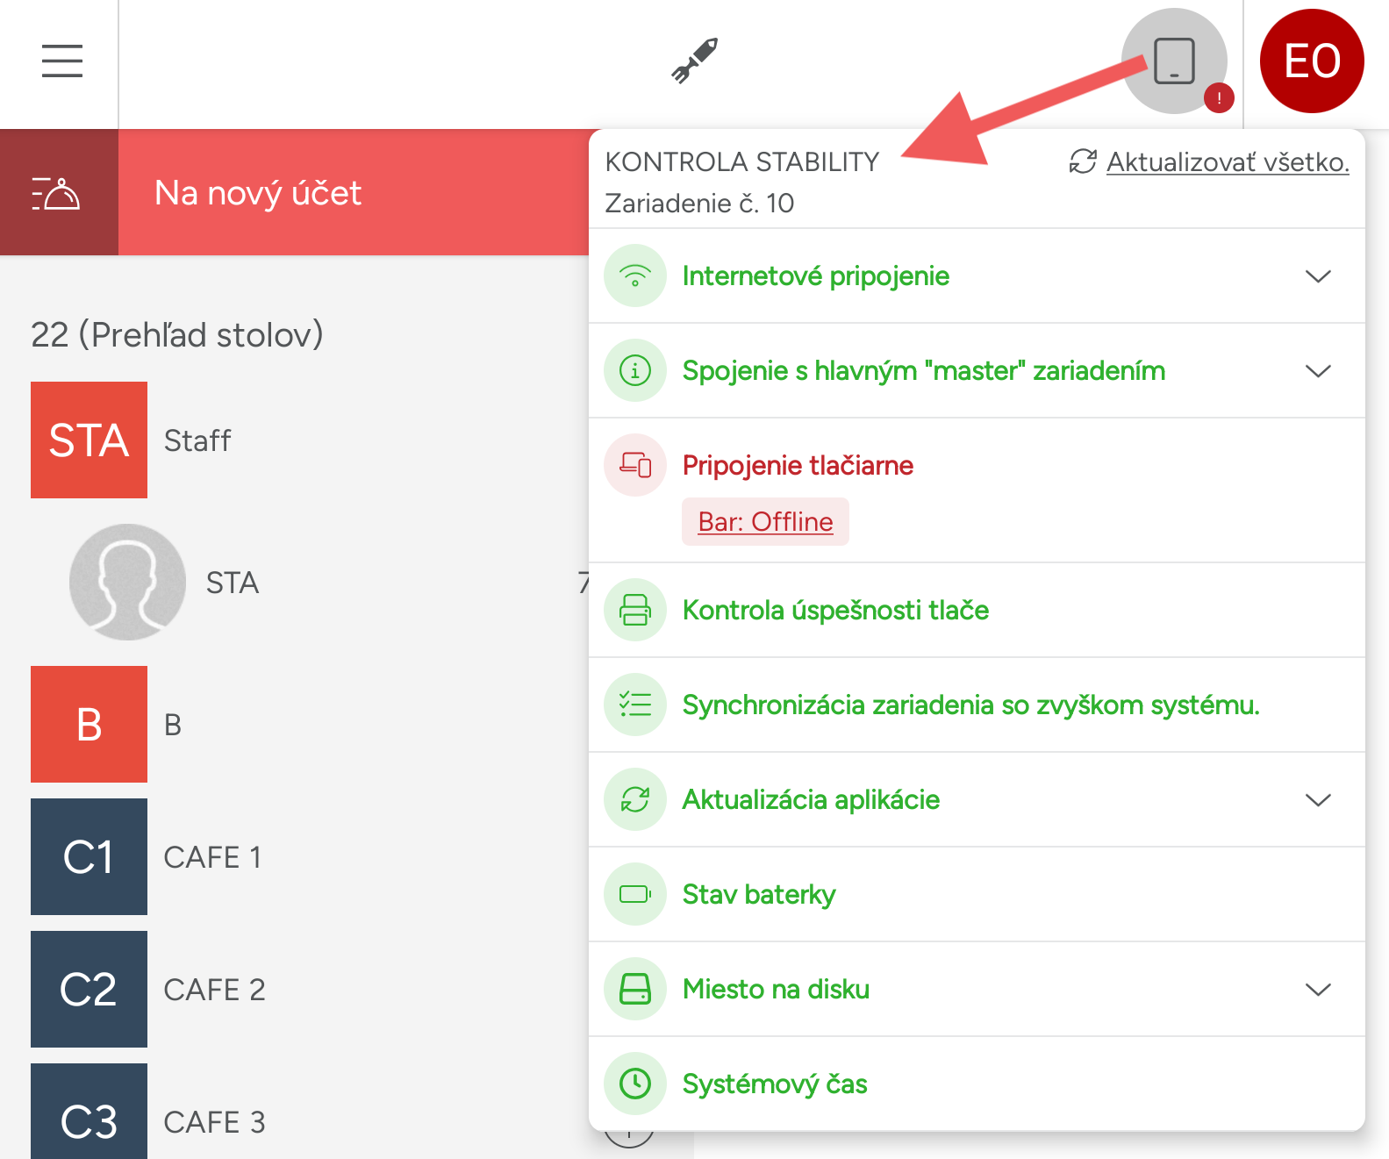
Task: Open the hamburger menu
Action: click(x=61, y=61)
